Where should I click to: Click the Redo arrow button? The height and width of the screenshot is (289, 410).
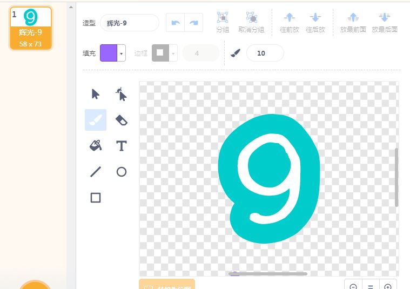pyautogui.click(x=194, y=23)
